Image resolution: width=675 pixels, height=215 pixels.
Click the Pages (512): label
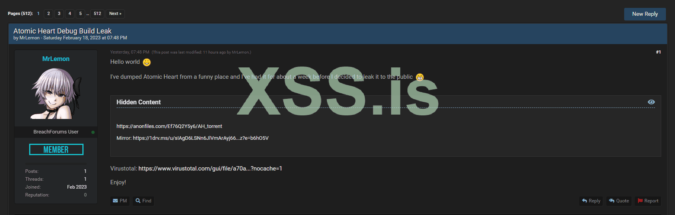tap(20, 13)
